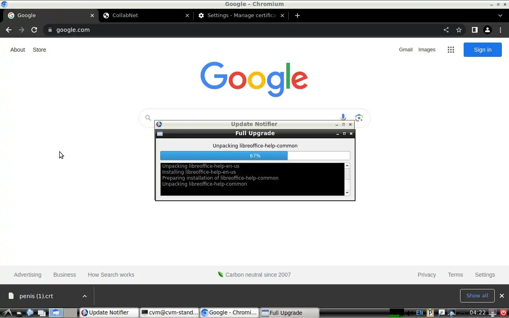Bookmark this tab with the star
509x318 pixels.
pyautogui.click(x=459, y=30)
